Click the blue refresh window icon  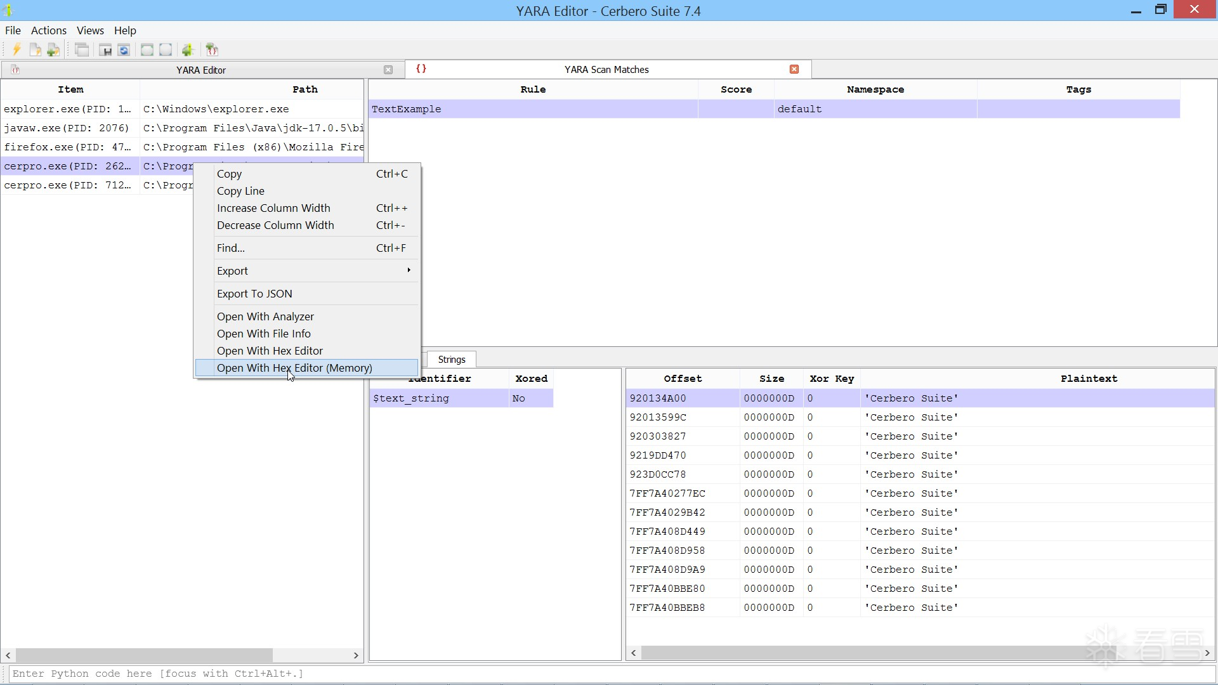pyautogui.click(x=124, y=49)
